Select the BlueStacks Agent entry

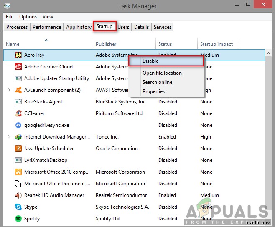[43, 102]
